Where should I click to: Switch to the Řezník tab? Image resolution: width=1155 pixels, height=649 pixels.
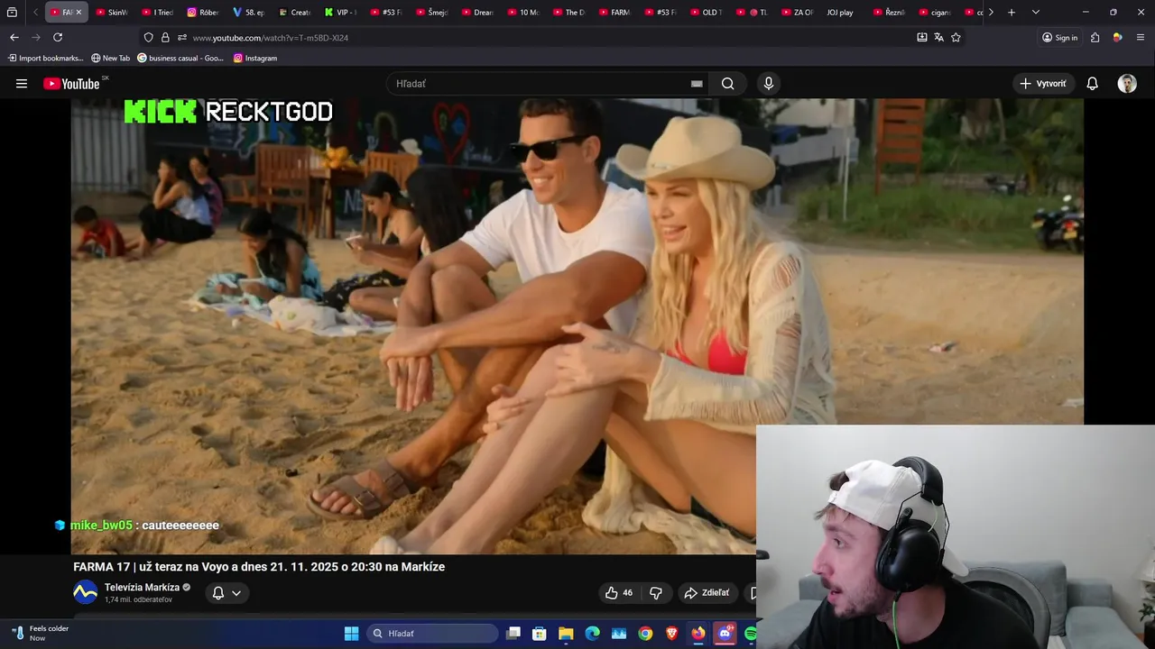point(888,13)
